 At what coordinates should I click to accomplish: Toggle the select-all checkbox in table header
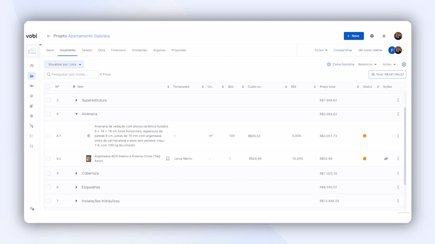(x=48, y=87)
